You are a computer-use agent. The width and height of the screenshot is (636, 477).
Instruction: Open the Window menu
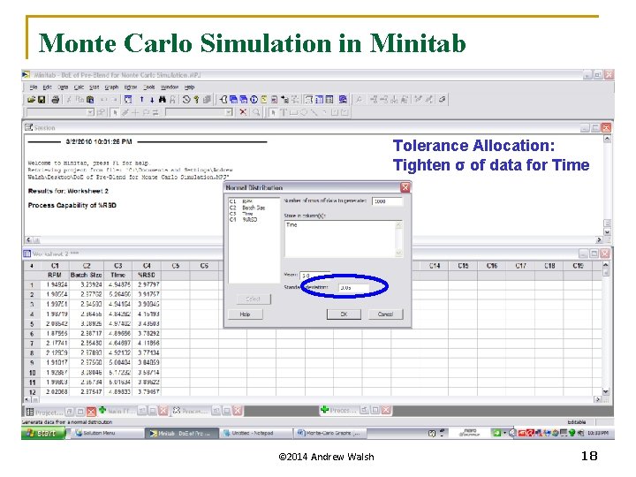(170, 87)
